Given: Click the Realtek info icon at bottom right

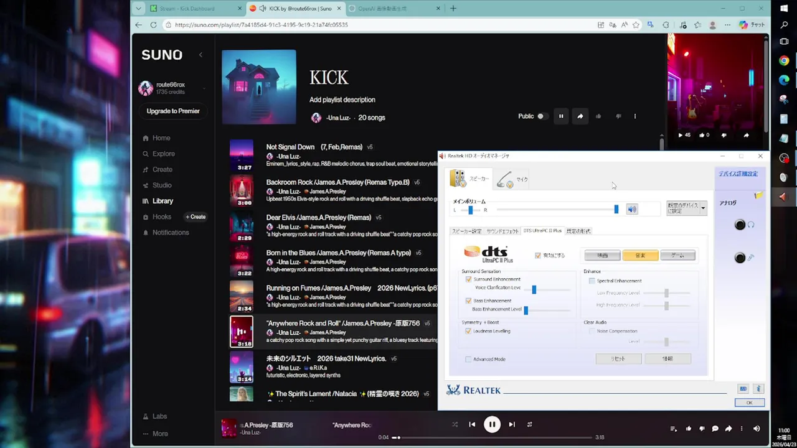Looking at the screenshot, I should (x=758, y=389).
